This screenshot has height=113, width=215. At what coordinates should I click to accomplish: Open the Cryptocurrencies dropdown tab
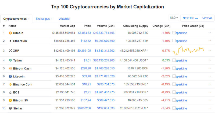pos(16,19)
